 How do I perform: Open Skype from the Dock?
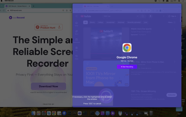point(49,113)
